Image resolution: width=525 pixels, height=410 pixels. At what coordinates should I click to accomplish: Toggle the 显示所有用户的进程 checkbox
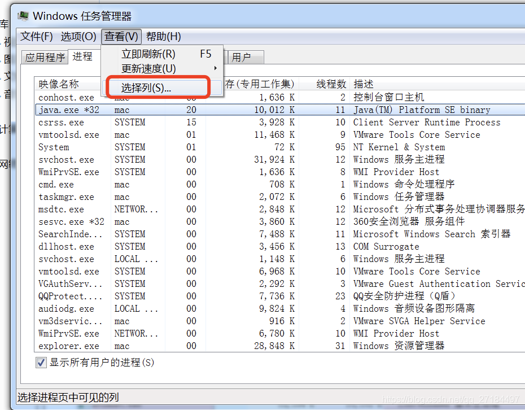[x=41, y=363]
